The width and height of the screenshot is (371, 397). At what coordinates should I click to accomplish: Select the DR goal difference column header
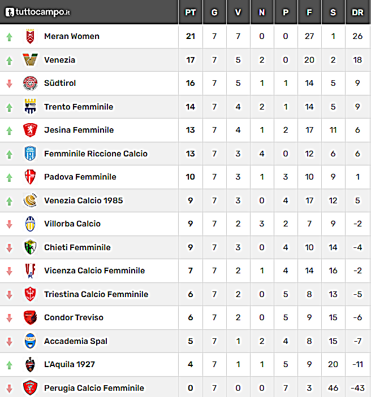point(357,12)
